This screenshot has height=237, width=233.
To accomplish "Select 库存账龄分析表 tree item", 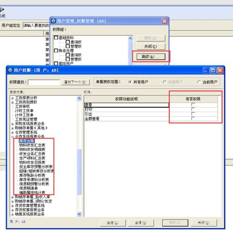I will 32,176.
